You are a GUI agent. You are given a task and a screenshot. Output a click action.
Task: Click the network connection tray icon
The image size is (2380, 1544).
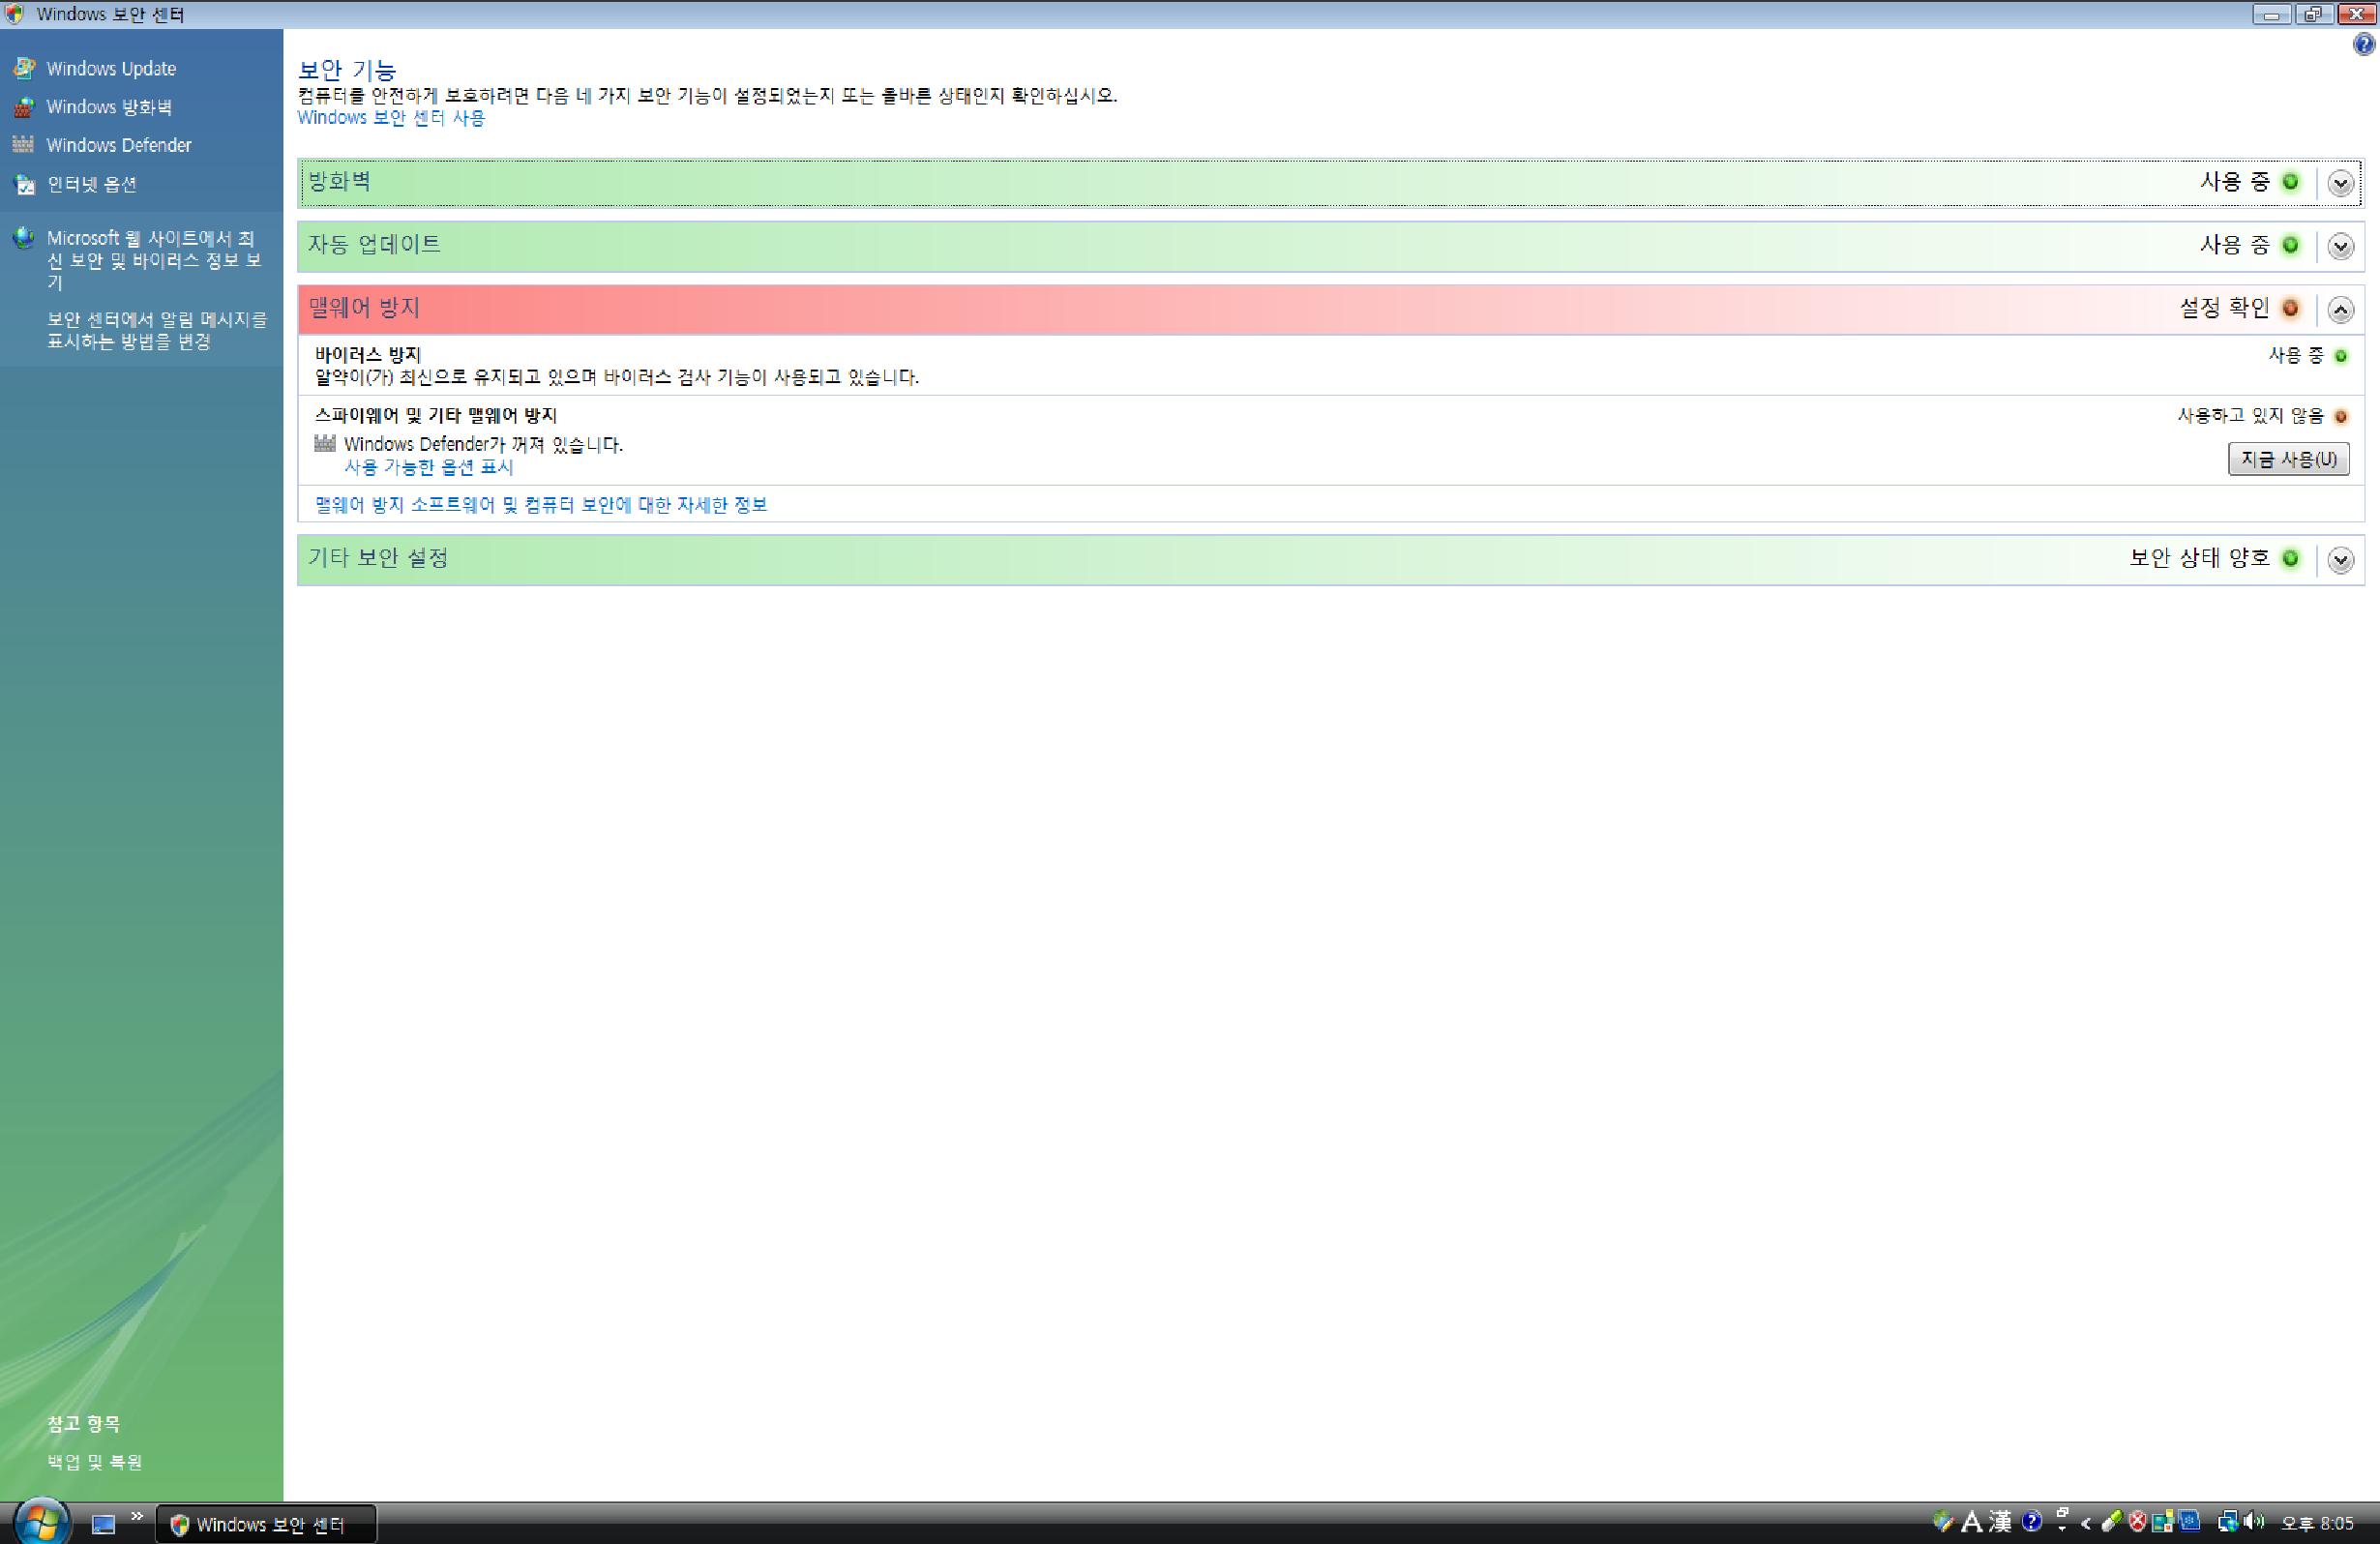click(2228, 1522)
